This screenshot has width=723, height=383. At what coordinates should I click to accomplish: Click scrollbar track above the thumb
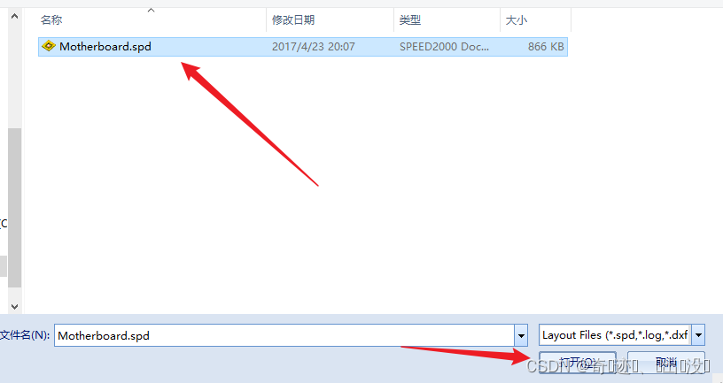point(14,76)
